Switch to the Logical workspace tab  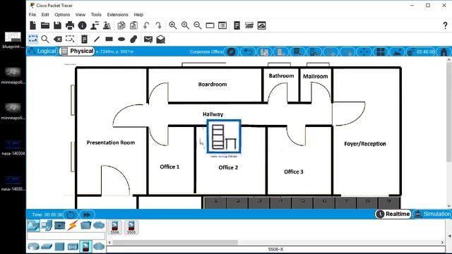42,52
